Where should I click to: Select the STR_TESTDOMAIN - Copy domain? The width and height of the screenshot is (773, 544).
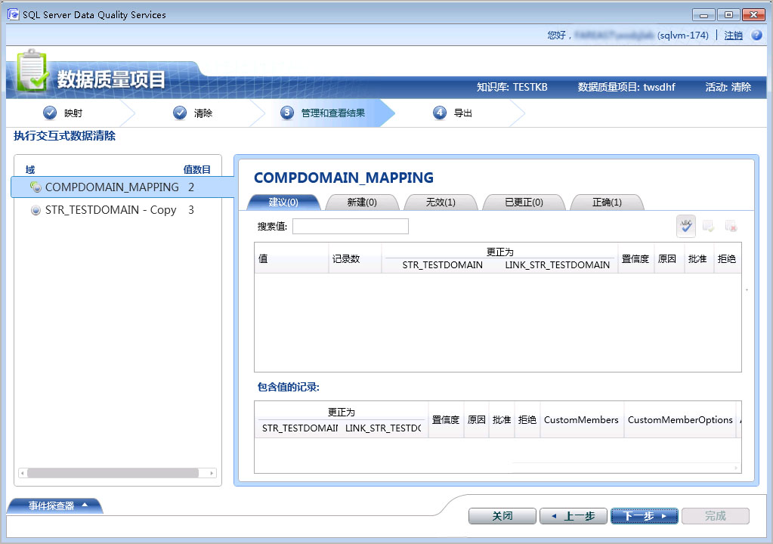point(110,210)
